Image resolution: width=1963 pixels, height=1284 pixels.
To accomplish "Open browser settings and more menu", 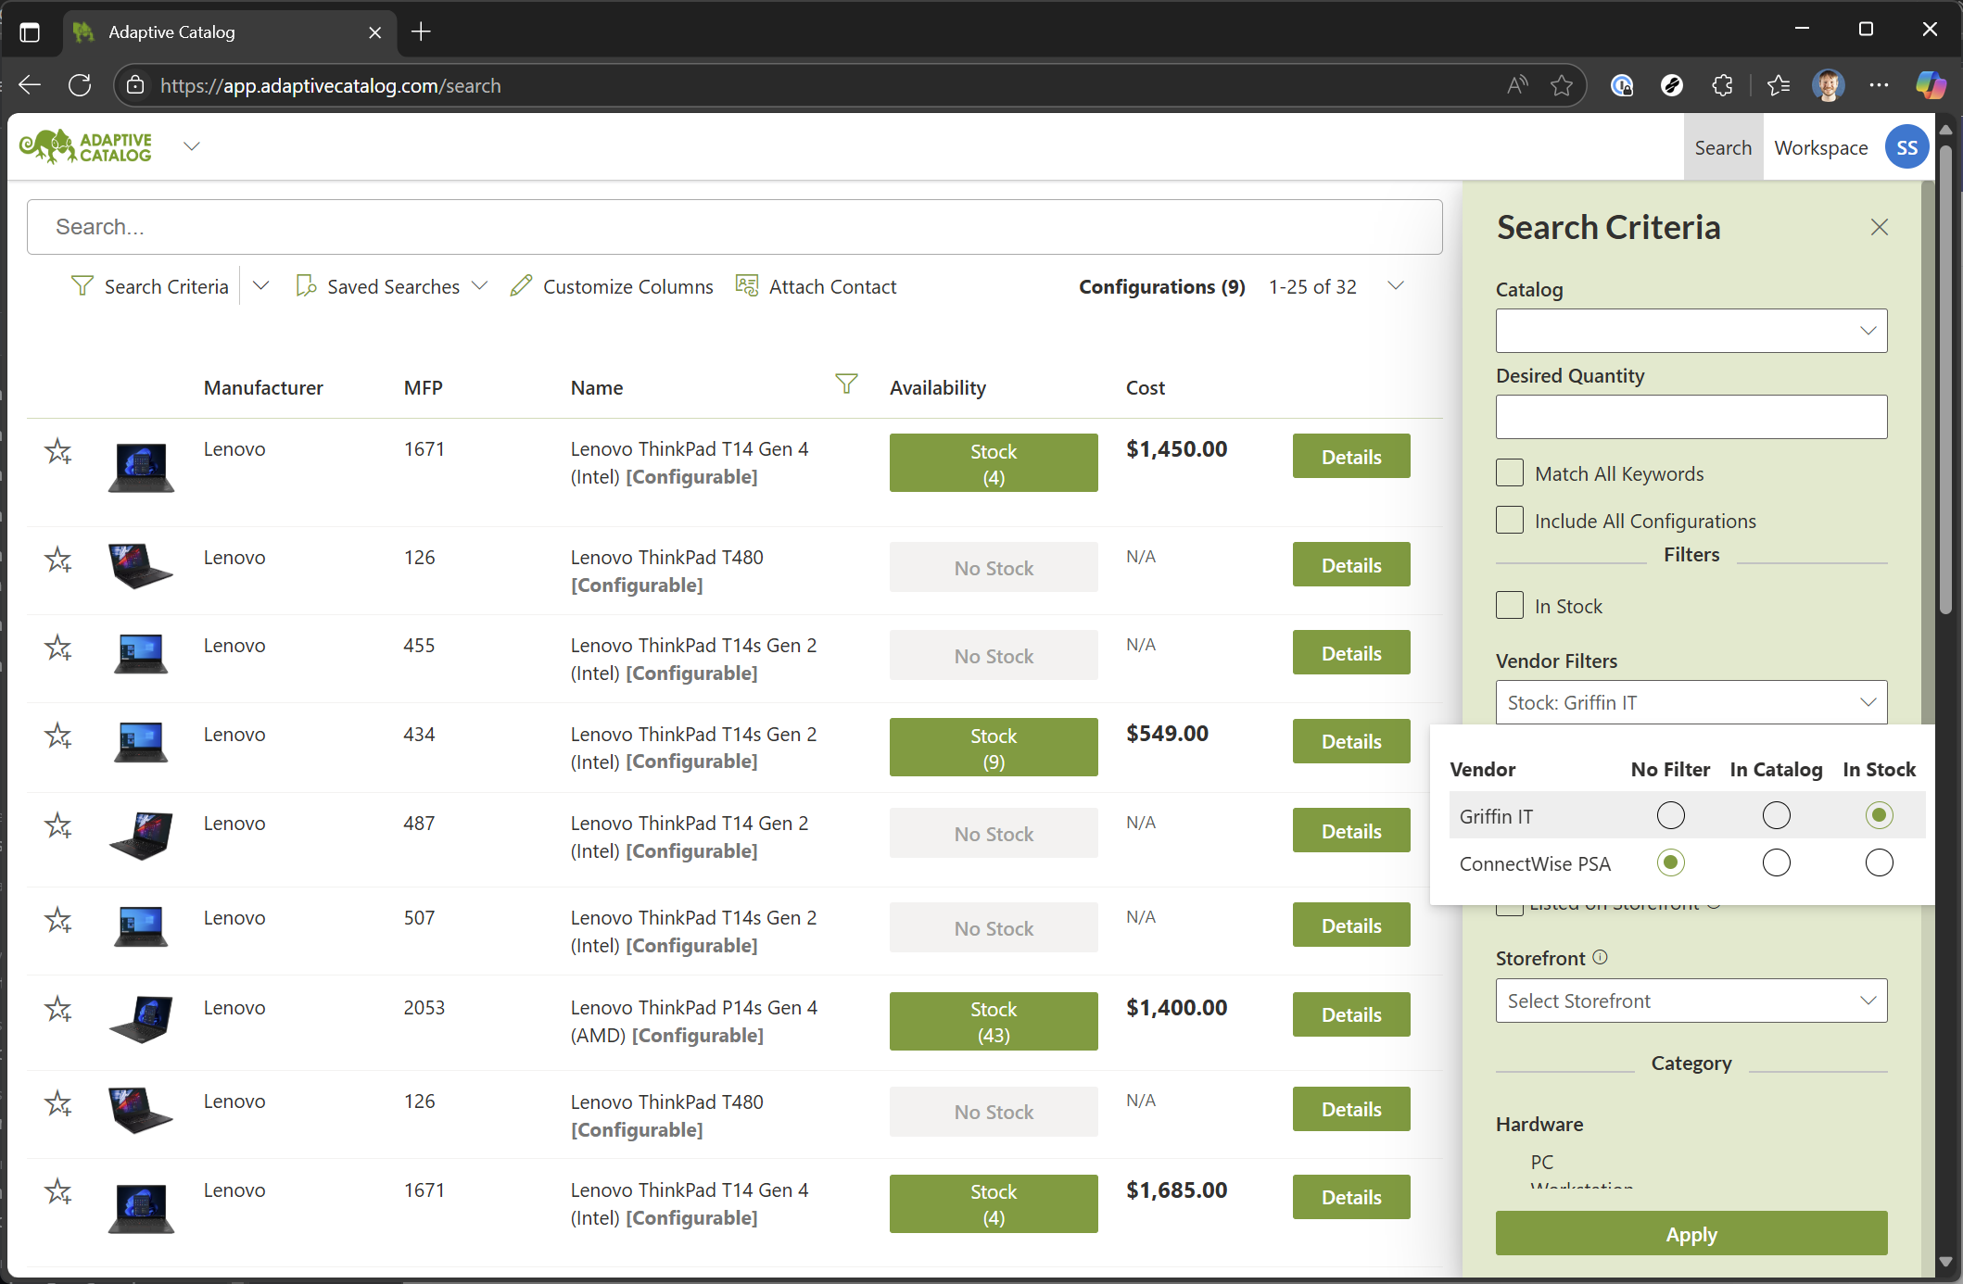I will point(1879,85).
